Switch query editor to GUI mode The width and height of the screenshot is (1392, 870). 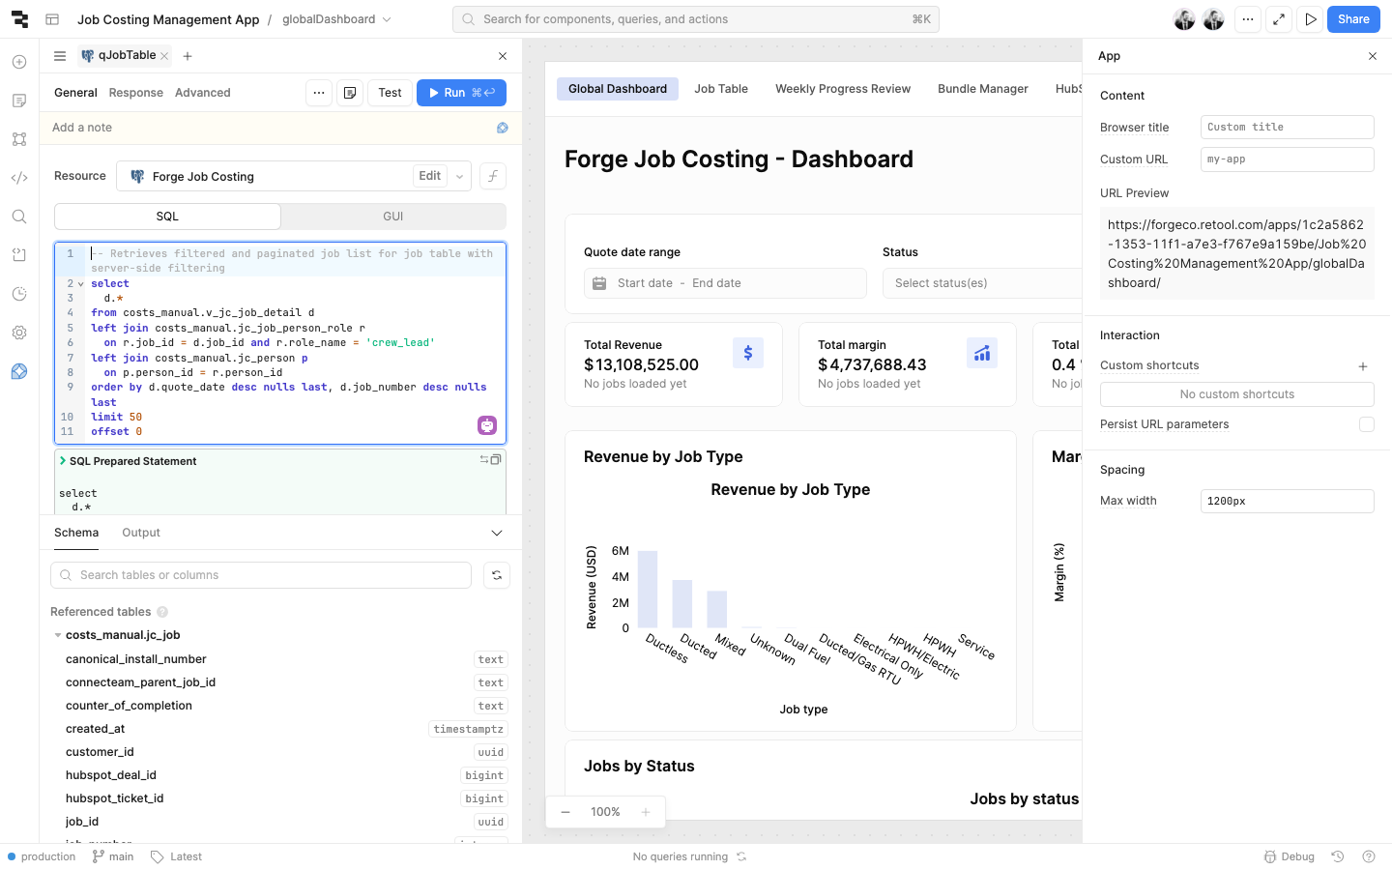pos(392,217)
